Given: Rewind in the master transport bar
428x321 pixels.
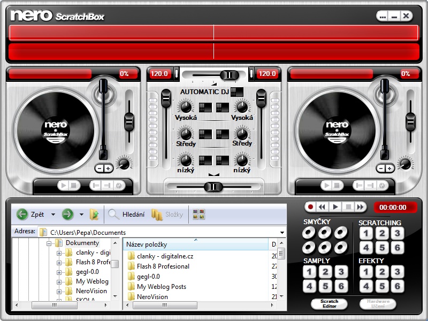Looking at the screenshot, I should pyautogui.click(x=322, y=207).
